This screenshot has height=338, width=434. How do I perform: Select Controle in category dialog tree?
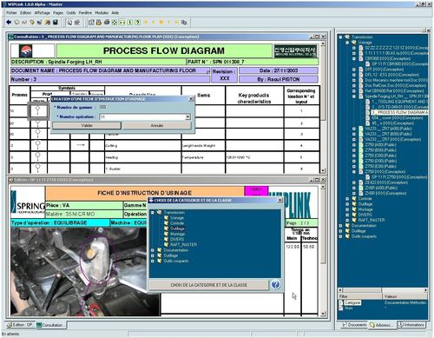177,223
